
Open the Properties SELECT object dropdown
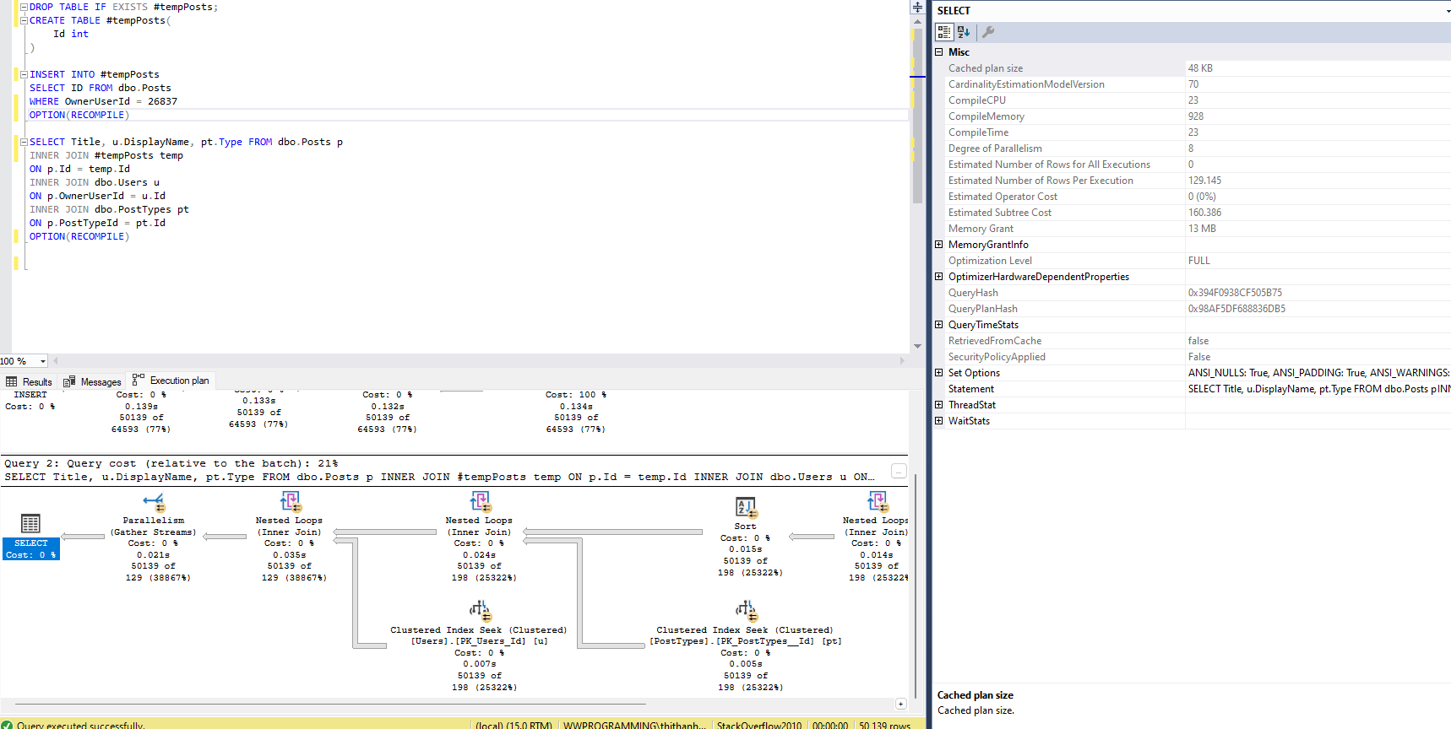[1447, 11]
